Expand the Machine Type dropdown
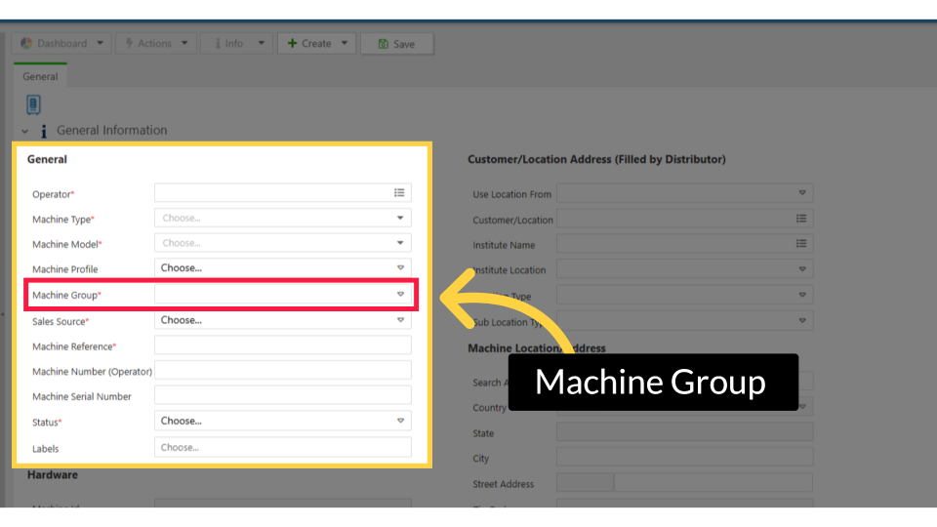The width and height of the screenshot is (937, 527). tap(399, 219)
